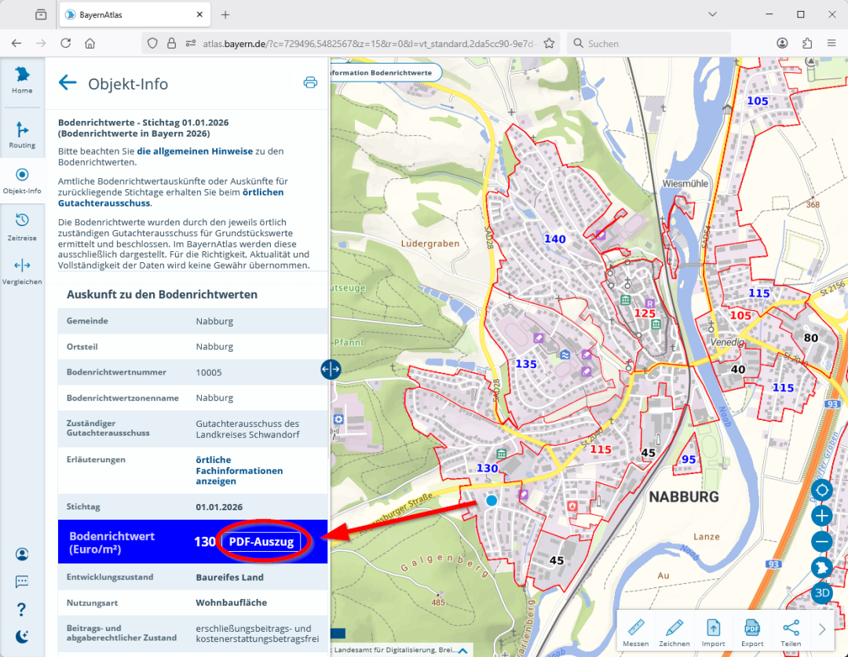
Task: Open the feedback chat icon
Action: [22, 582]
